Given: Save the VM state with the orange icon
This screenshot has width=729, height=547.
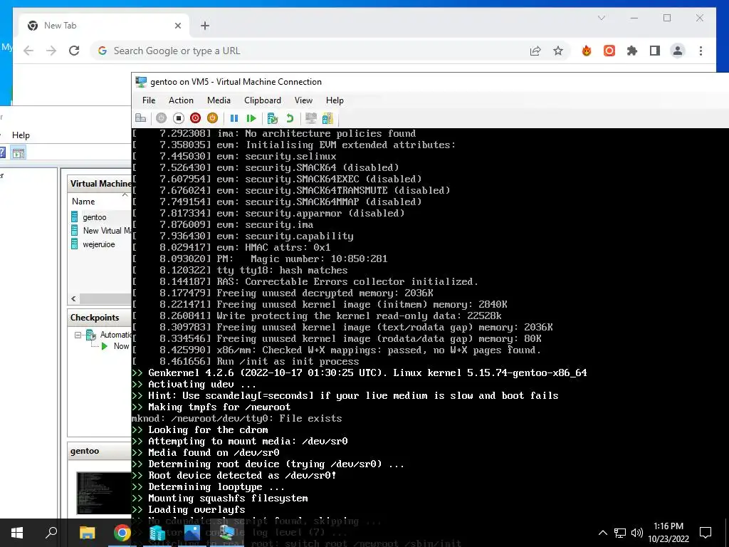Looking at the screenshot, I should 212,118.
